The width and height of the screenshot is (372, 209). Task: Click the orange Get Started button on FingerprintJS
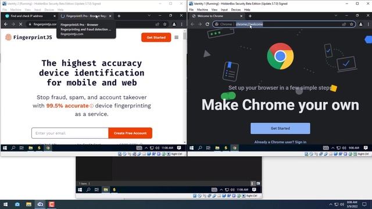[156, 37]
